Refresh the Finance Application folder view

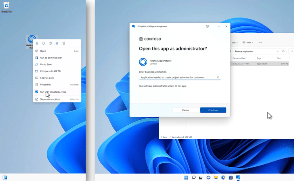coord(283,52)
